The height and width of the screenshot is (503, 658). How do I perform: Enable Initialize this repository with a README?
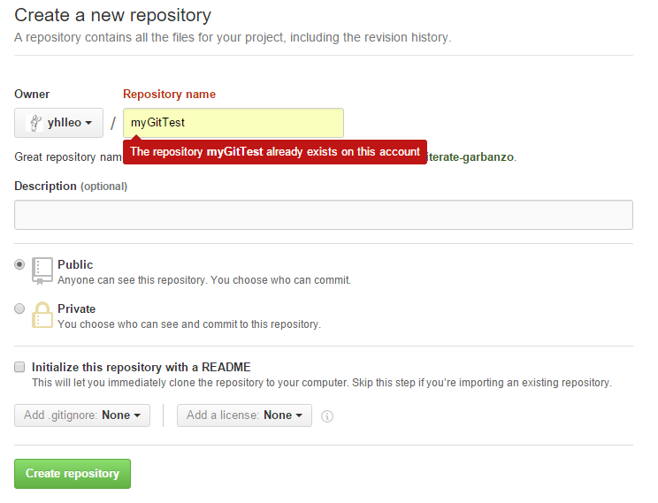(x=19, y=367)
